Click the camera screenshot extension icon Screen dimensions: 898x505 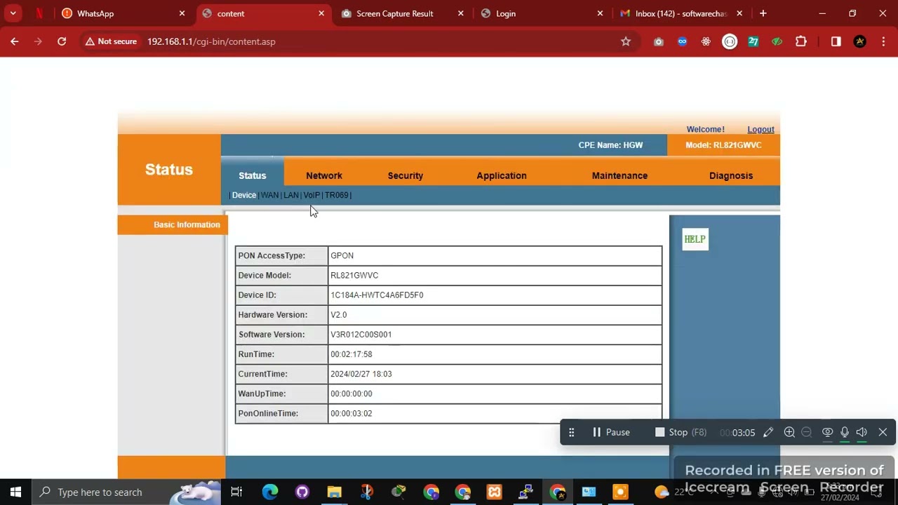658,41
